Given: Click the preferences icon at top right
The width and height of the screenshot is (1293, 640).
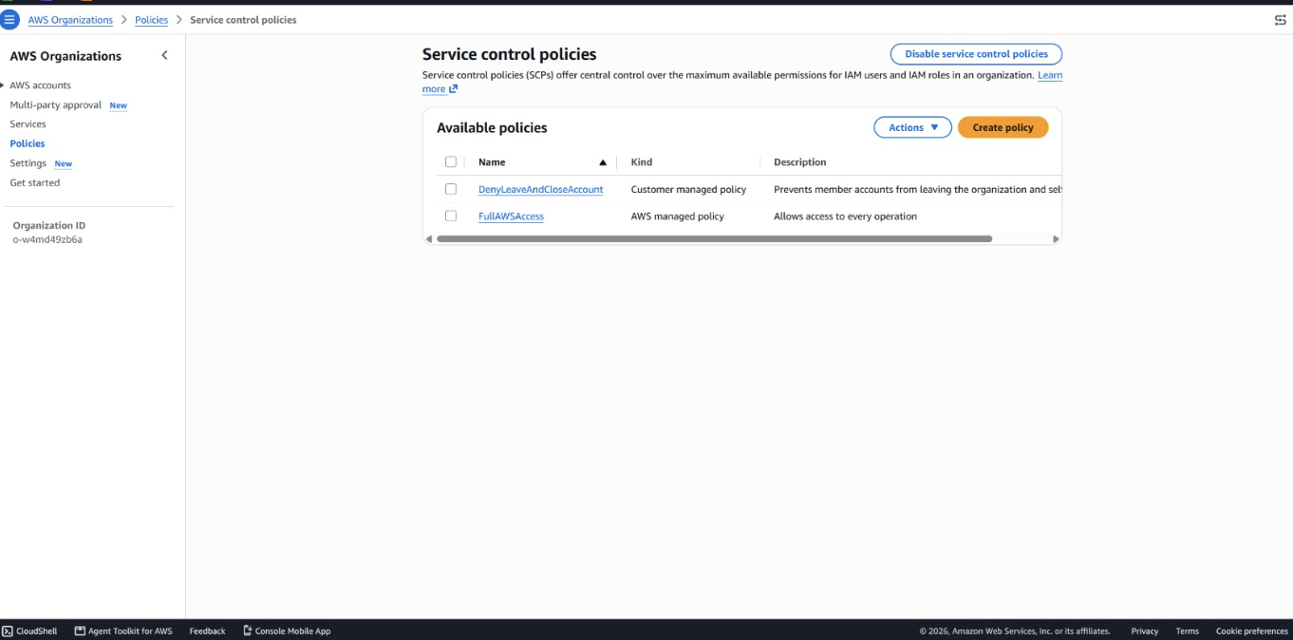Looking at the screenshot, I should point(1280,20).
